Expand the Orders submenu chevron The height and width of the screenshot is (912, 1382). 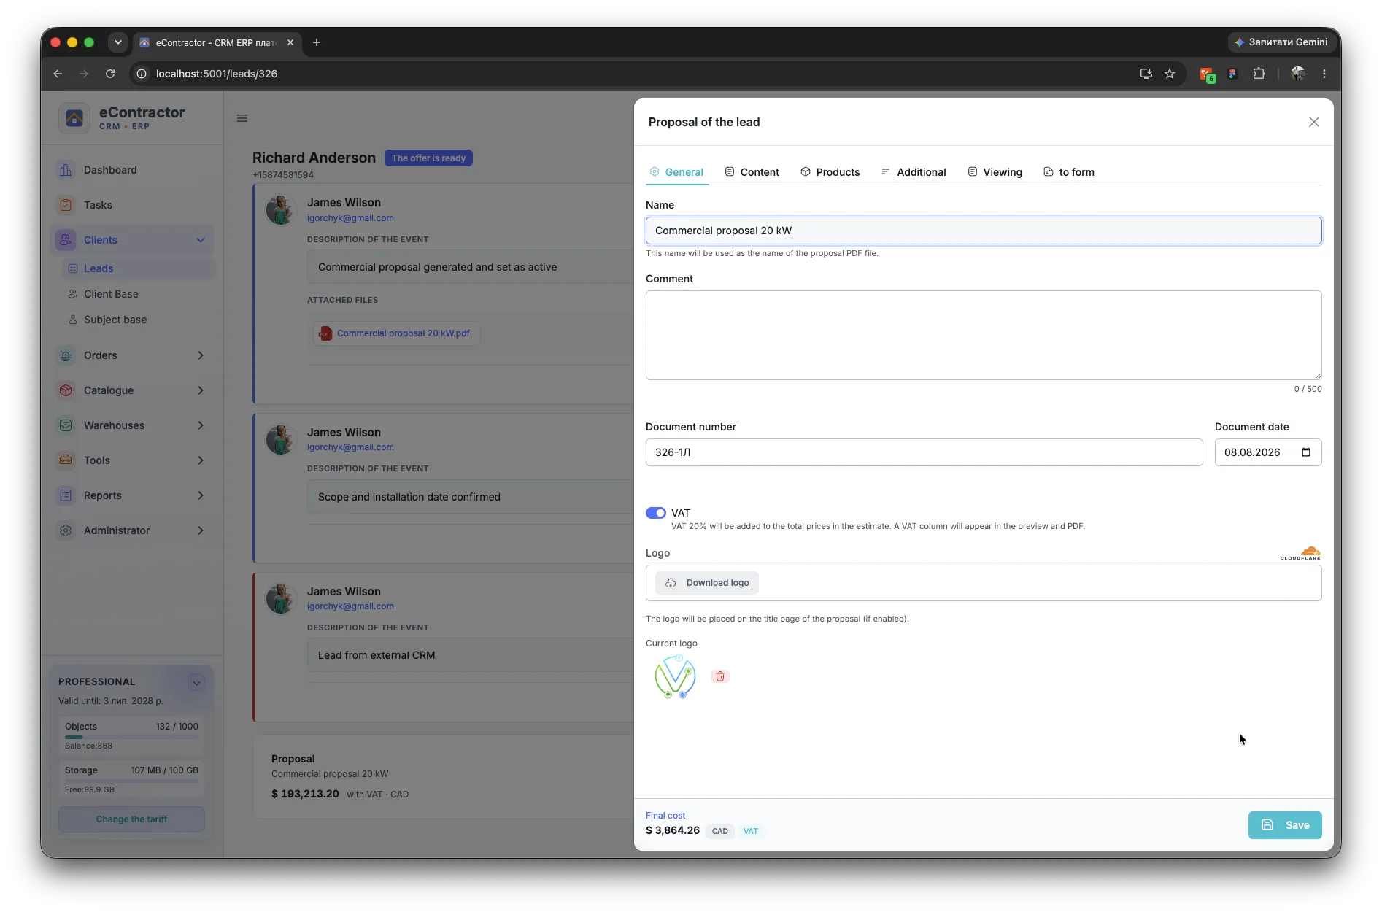(x=201, y=355)
